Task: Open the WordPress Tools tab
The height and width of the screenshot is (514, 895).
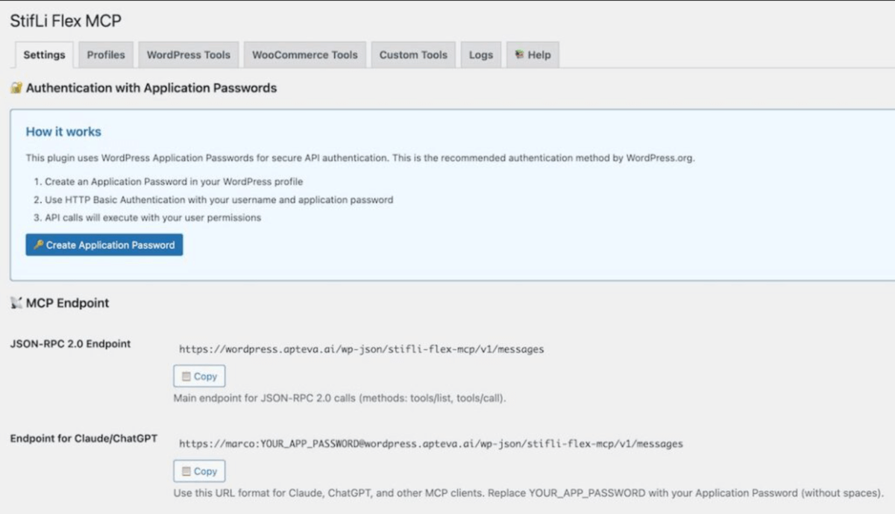Action: [x=189, y=55]
